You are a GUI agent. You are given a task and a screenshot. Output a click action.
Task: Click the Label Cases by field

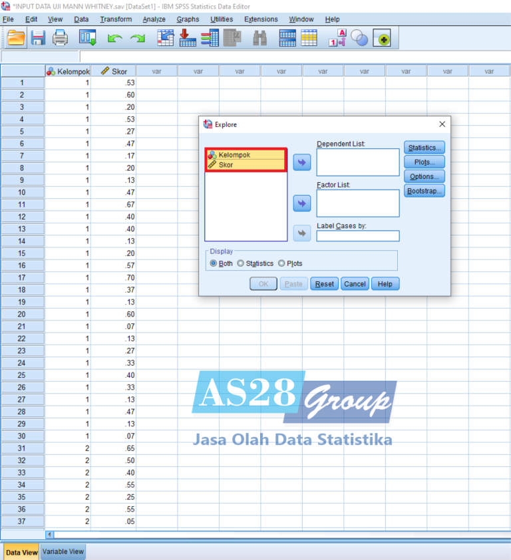click(x=358, y=236)
